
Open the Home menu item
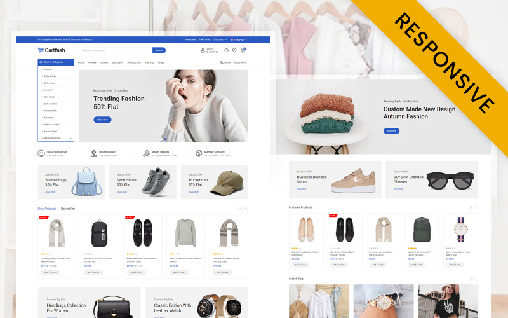81,62
